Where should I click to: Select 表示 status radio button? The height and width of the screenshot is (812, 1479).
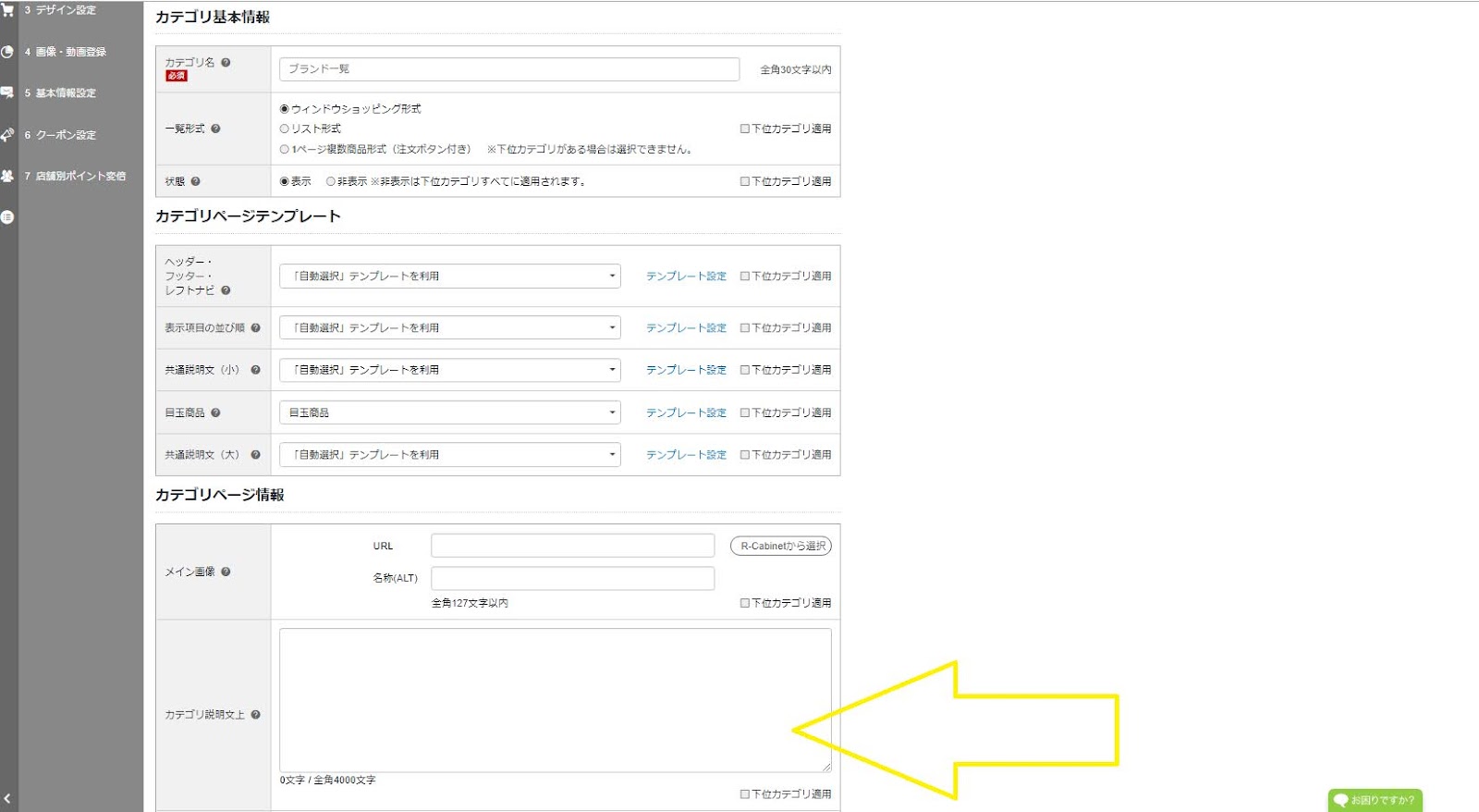pyautogui.click(x=285, y=181)
